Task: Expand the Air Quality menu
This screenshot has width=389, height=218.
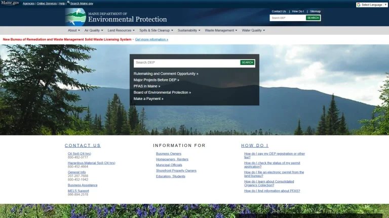Action: pyautogui.click(x=94, y=30)
